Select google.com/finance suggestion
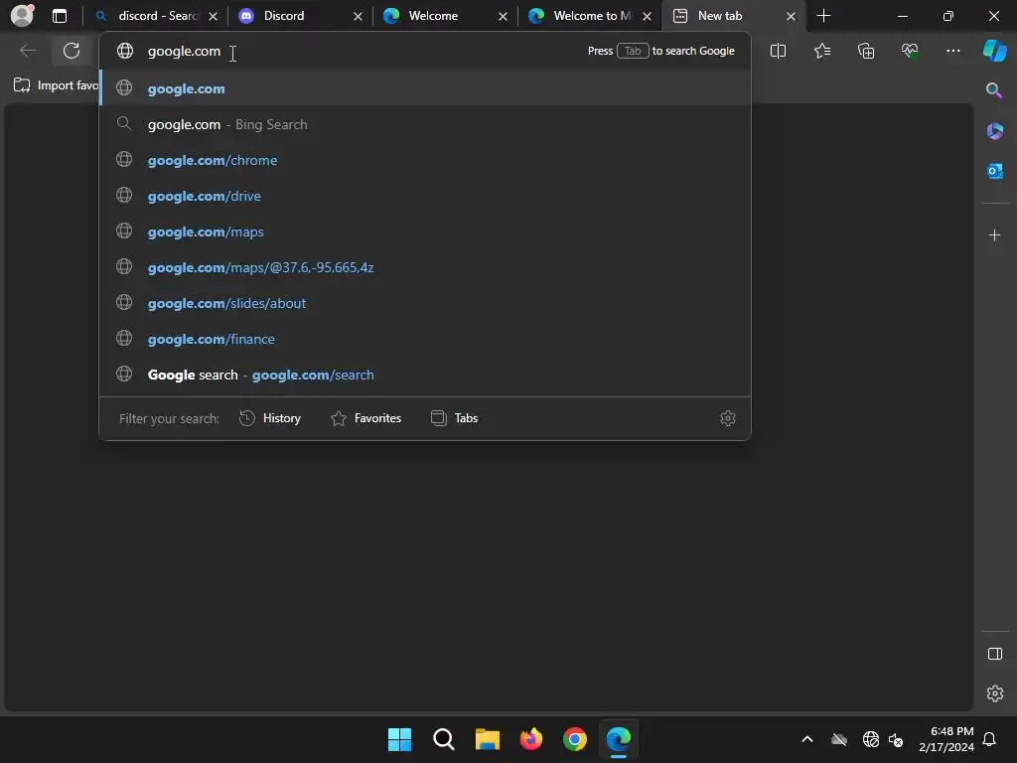1017x763 pixels. (x=425, y=339)
